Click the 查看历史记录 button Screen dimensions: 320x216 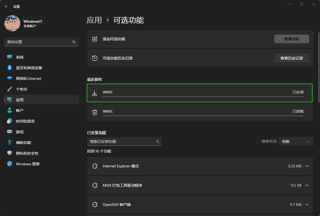pos(291,58)
